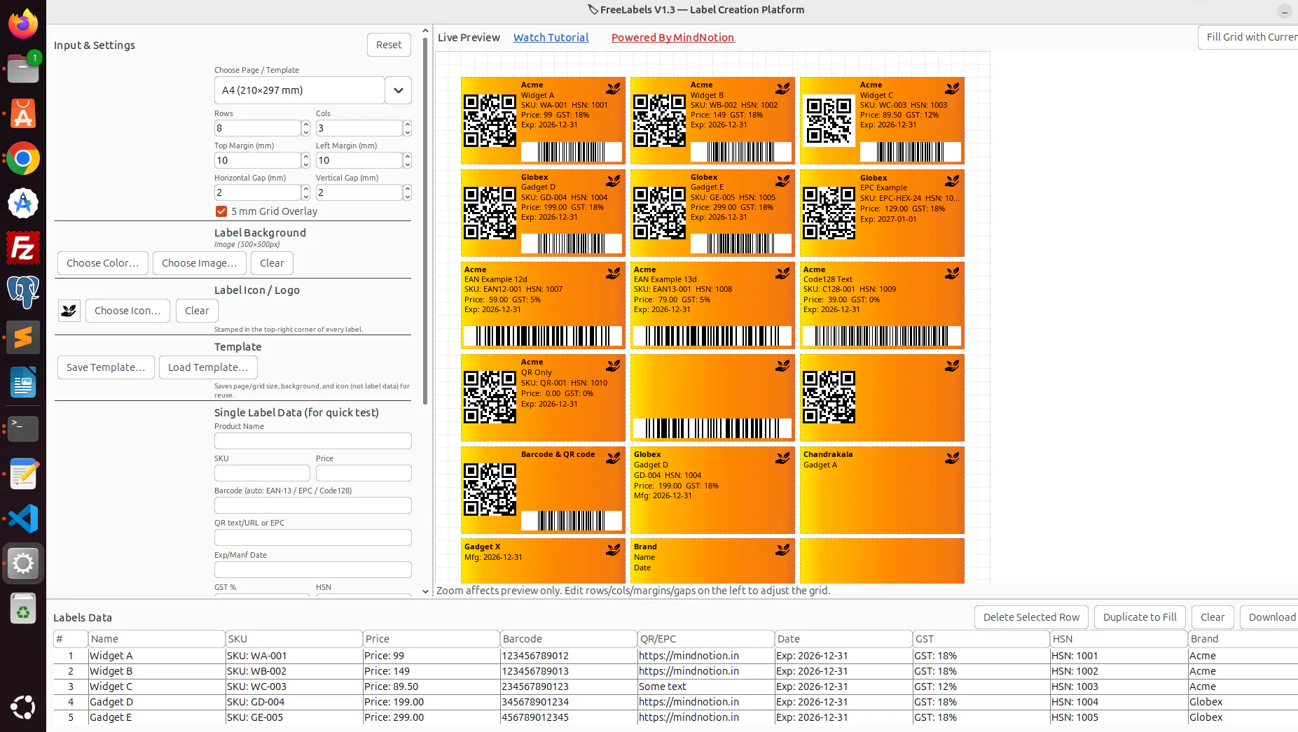The height and width of the screenshot is (732, 1298).
Task: Open LibreOffice Writer from the dock
Action: (23, 383)
